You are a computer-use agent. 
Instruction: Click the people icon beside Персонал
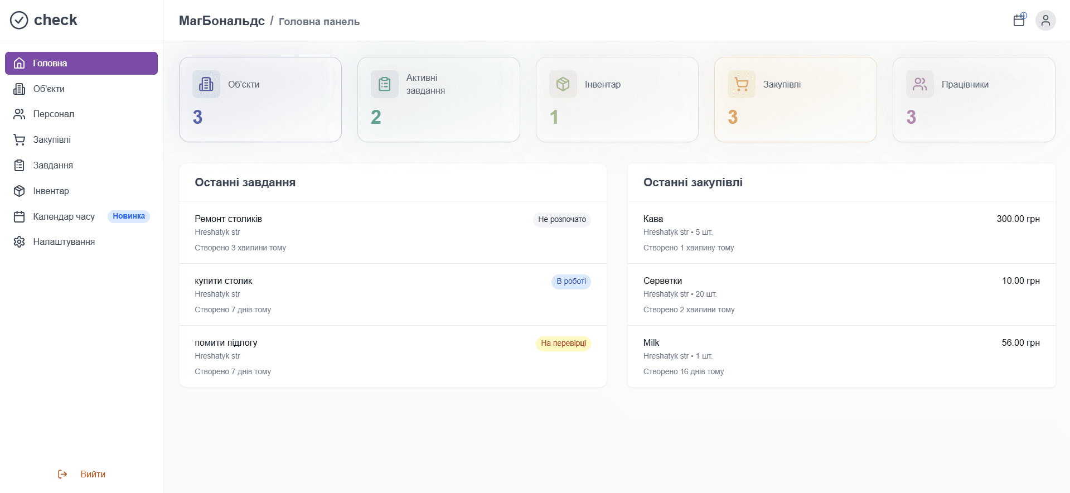pos(20,114)
